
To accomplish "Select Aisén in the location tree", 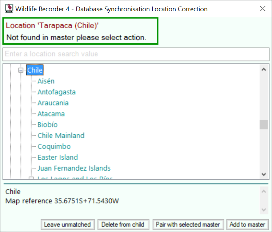I will pos(46,81).
